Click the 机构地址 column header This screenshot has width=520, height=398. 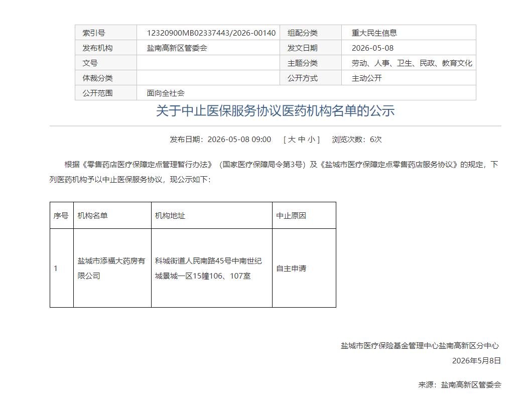coord(212,216)
